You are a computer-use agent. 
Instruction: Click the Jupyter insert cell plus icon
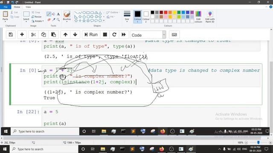pyautogui.click(x=22, y=34)
